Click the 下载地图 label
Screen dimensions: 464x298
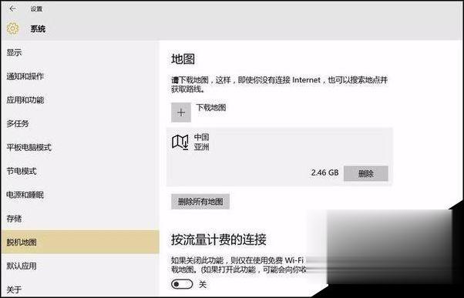[x=210, y=107]
